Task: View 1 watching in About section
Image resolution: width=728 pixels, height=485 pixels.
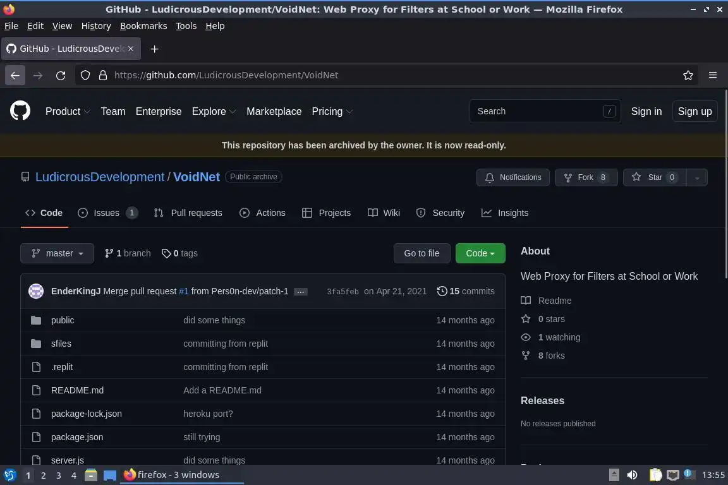Action: [550, 337]
